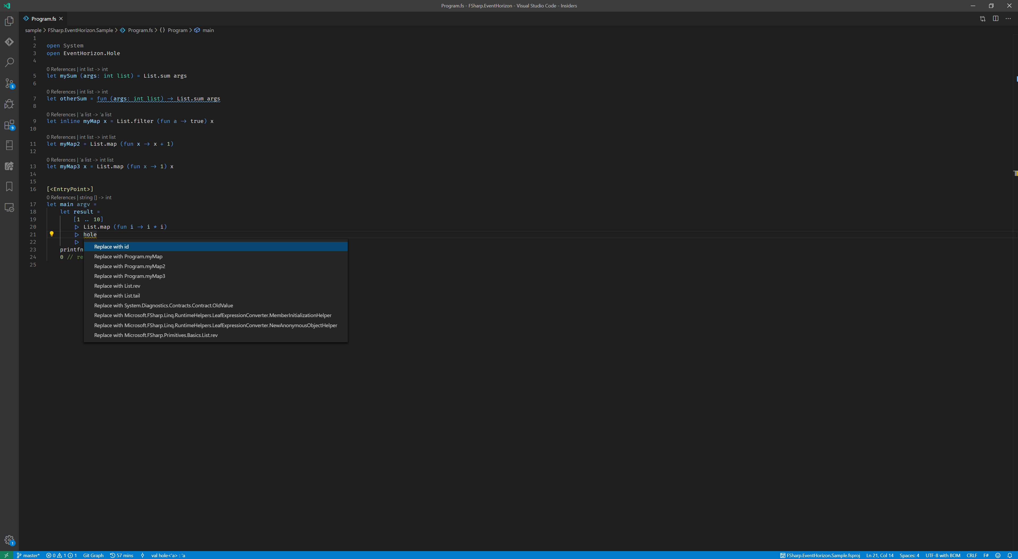Viewport: 1018px width, 559px height.
Task: Select 'Replace with Program.myMap2' entry
Action: tap(130, 266)
